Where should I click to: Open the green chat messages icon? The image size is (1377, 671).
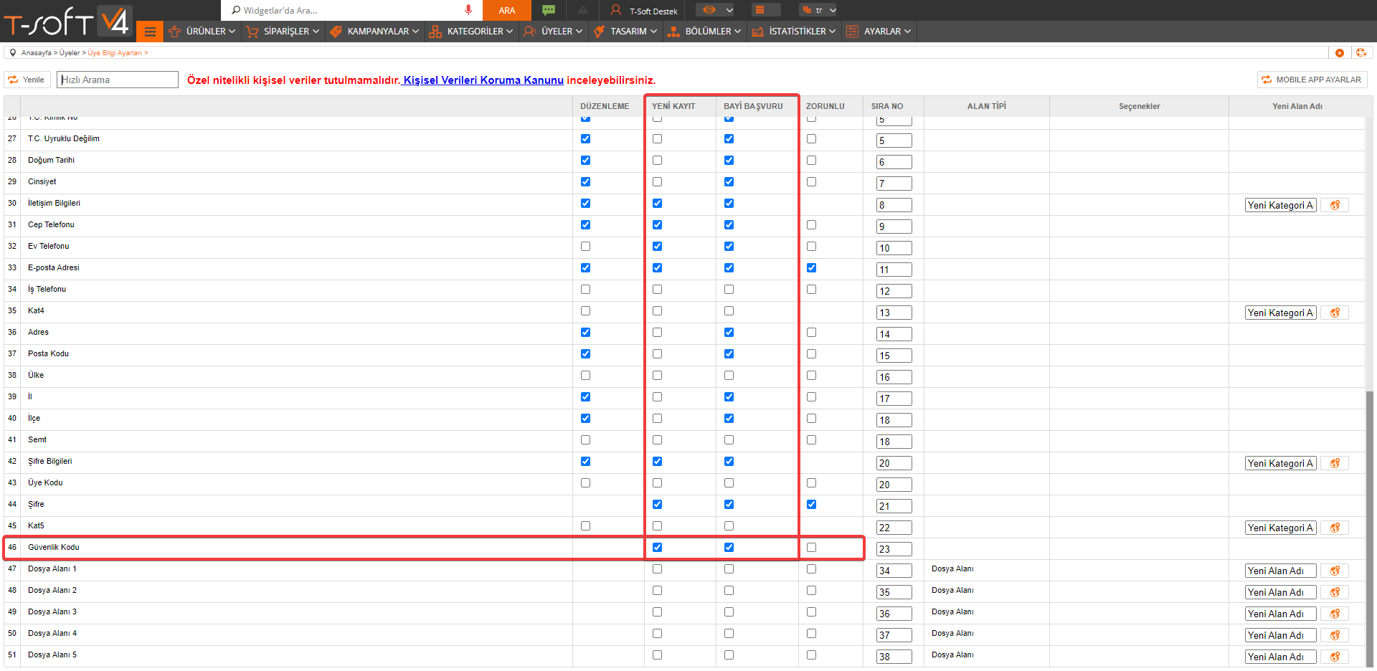click(549, 10)
